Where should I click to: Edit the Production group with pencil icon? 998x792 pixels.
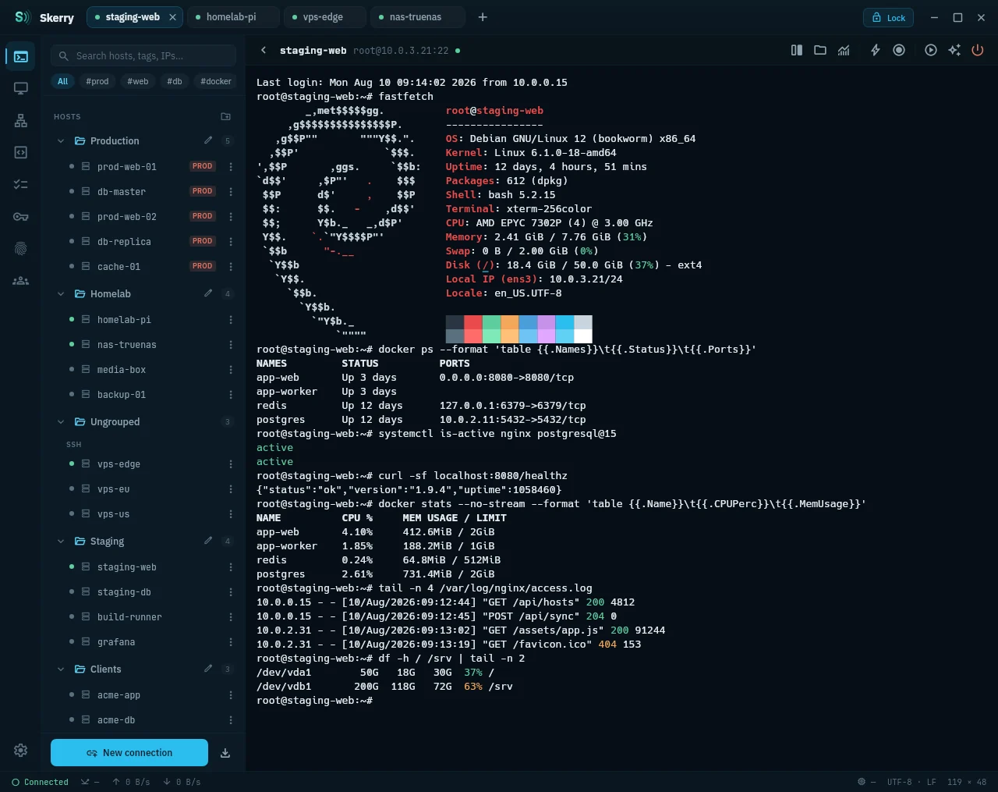click(x=208, y=140)
